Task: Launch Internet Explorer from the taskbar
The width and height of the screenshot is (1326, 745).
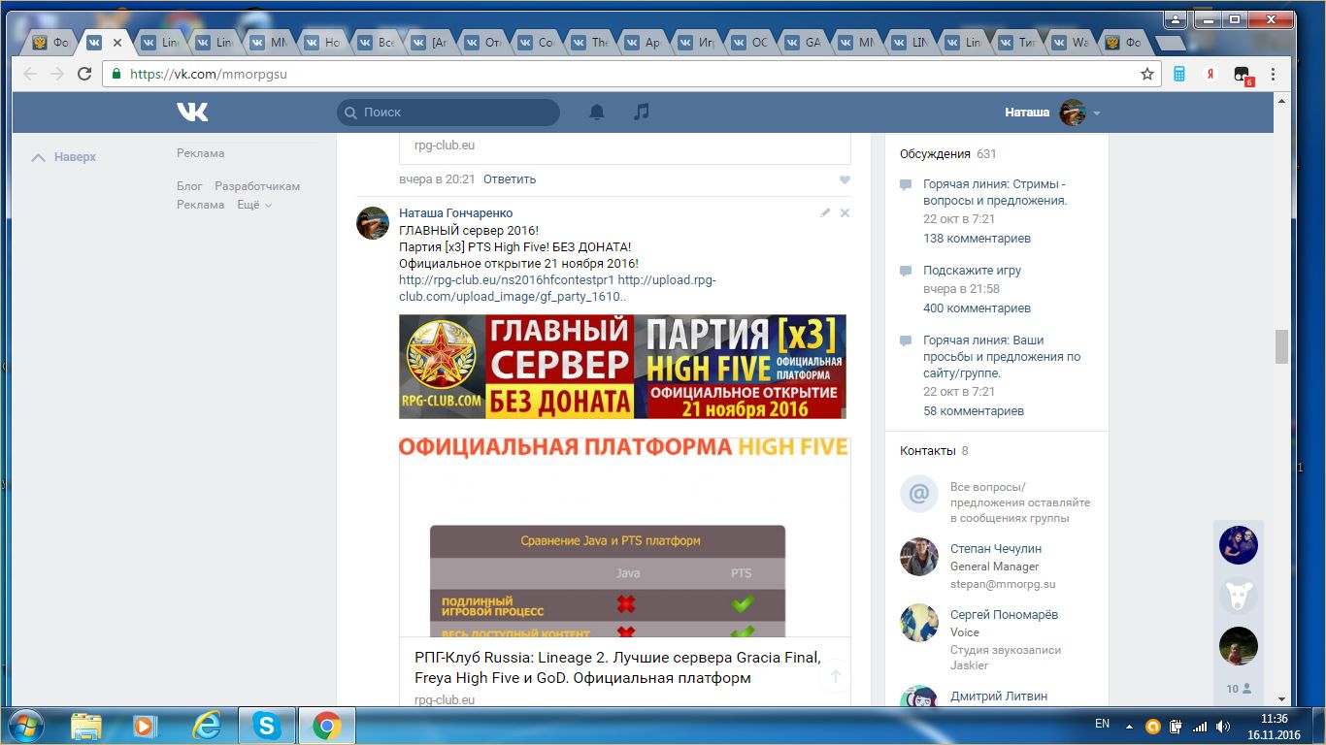Action: 206,726
